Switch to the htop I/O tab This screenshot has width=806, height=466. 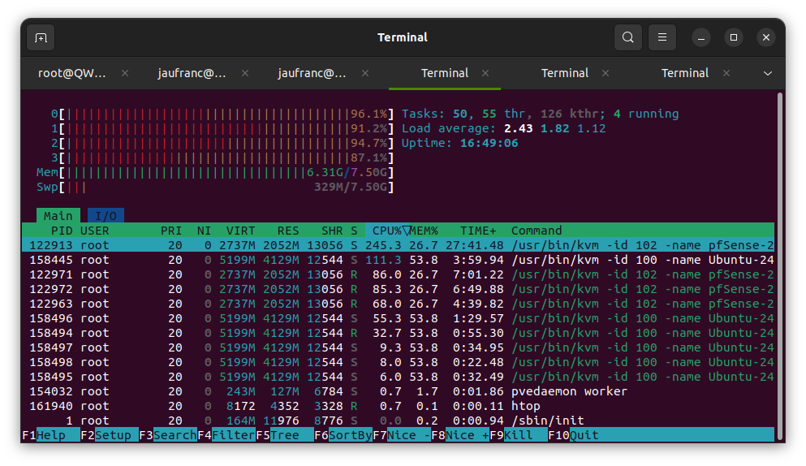pos(106,215)
